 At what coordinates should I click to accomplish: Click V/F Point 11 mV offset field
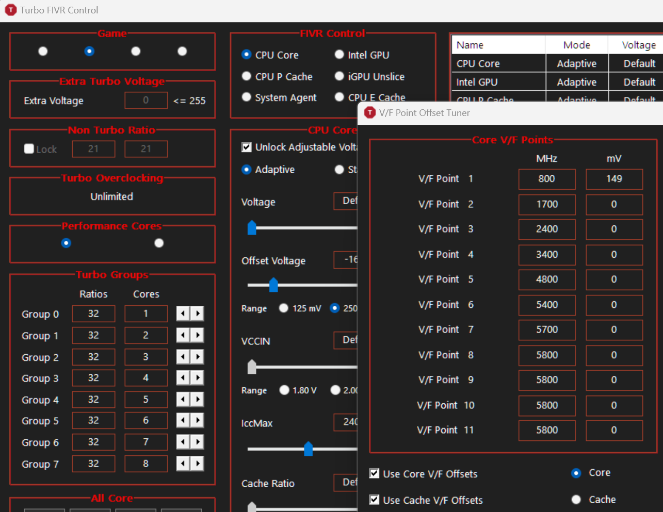click(614, 430)
